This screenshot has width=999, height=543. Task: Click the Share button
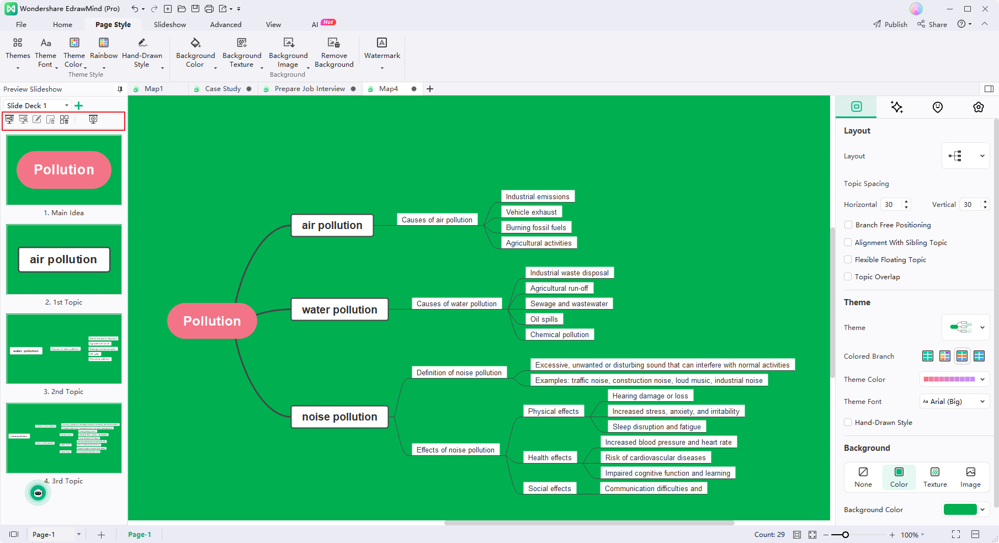pyautogui.click(x=932, y=24)
